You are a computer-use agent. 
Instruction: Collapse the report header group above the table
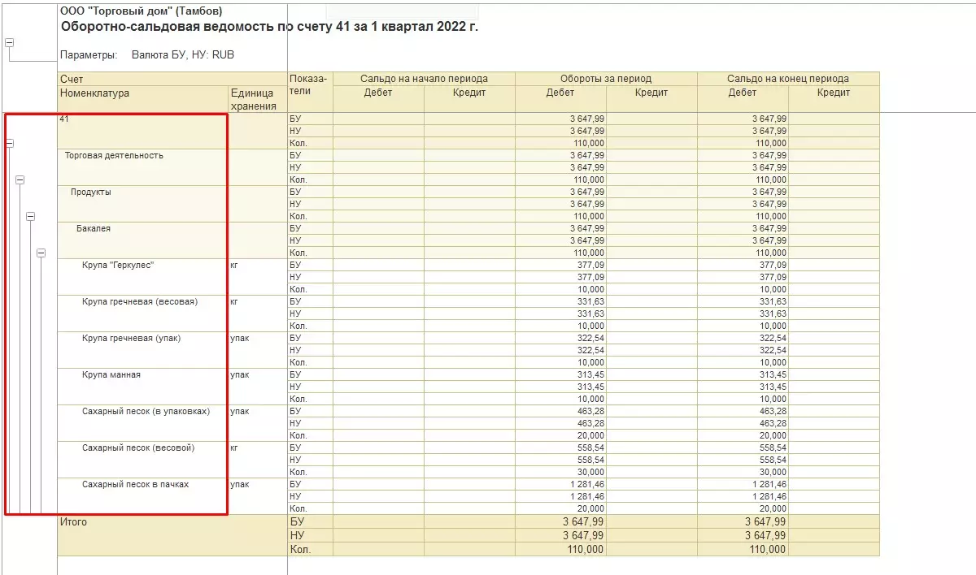(10, 43)
